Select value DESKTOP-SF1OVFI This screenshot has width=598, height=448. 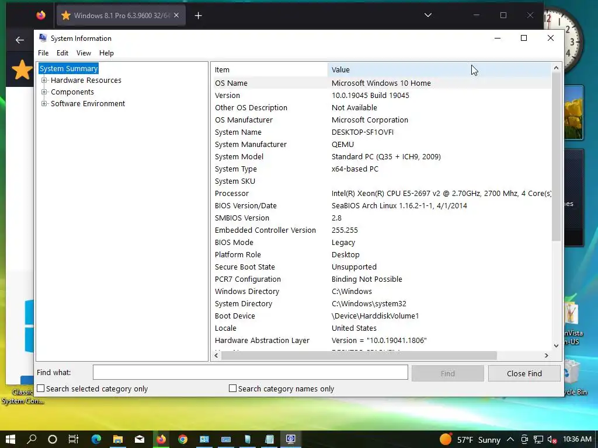pyautogui.click(x=362, y=132)
